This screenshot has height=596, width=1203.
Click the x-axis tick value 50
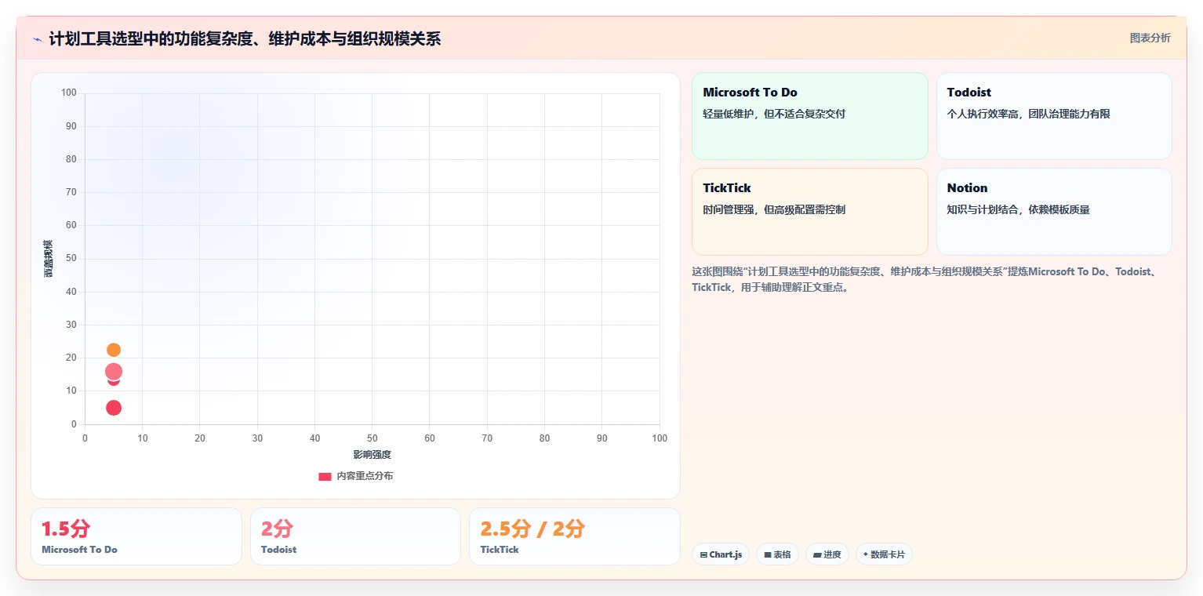coord(372,438)
